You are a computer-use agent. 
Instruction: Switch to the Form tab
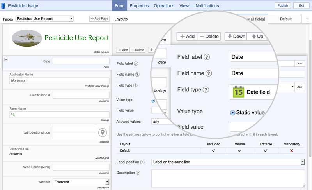click(119, 6)
